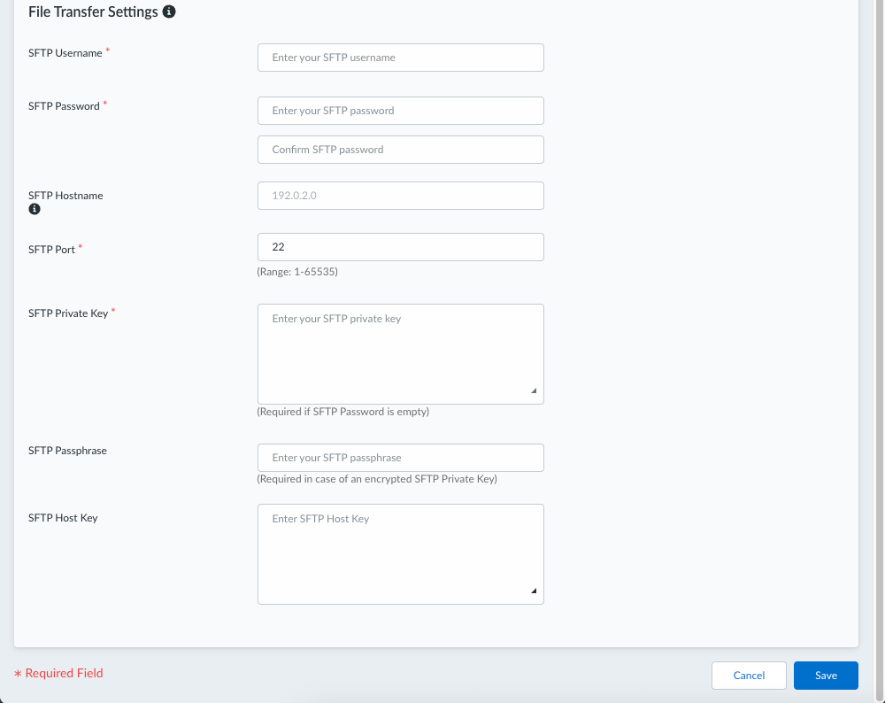Click the SFTP Host Key label

[x=63, y=518]
